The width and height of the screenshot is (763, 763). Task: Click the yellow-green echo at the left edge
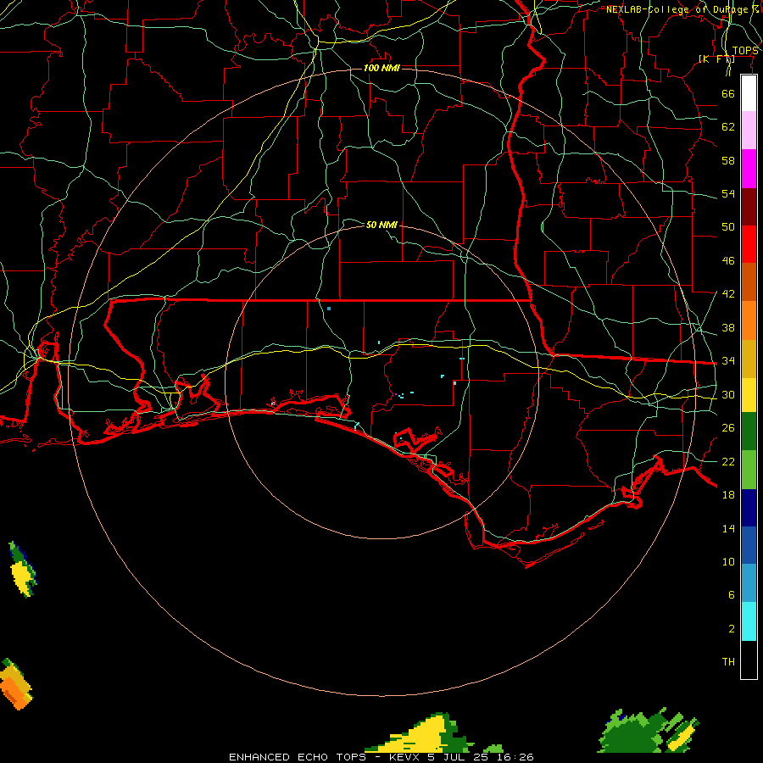[x=22, y=570]
